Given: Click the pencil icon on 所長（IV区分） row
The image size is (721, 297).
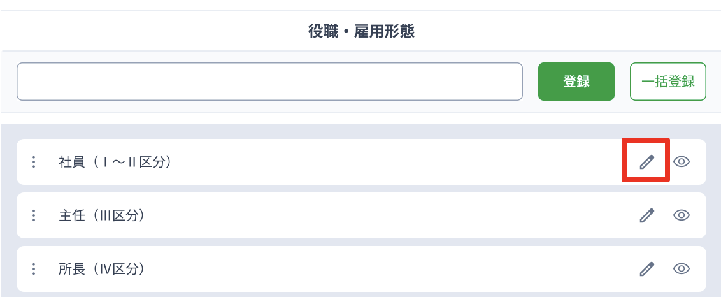Looking at the screenshot, I should (x=646, y=268).
